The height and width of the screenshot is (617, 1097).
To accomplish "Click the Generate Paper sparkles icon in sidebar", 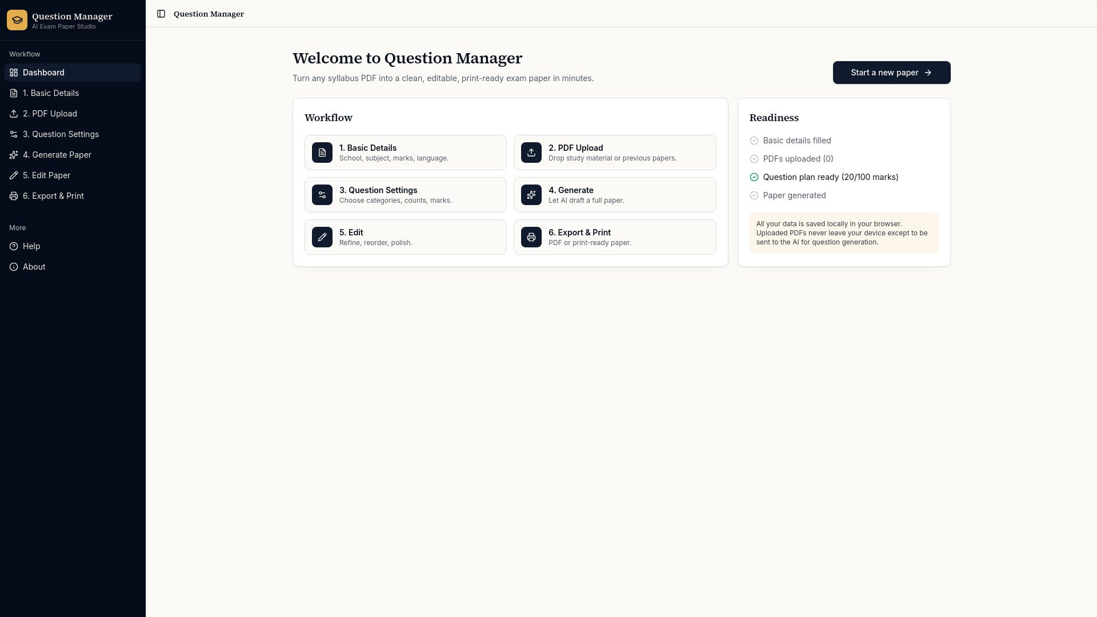I will tap(14, 155).
